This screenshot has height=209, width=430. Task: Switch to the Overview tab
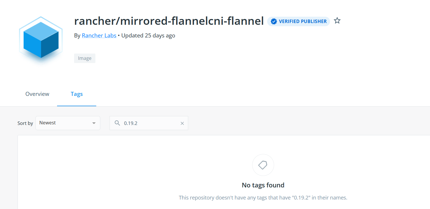point(37,94)
